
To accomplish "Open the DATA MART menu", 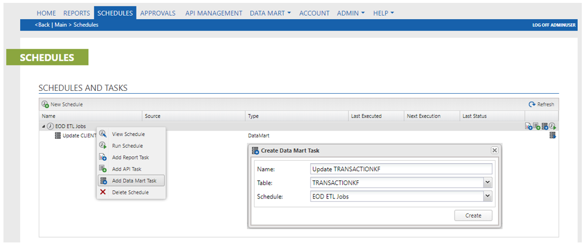I will [x=270, y=13].
